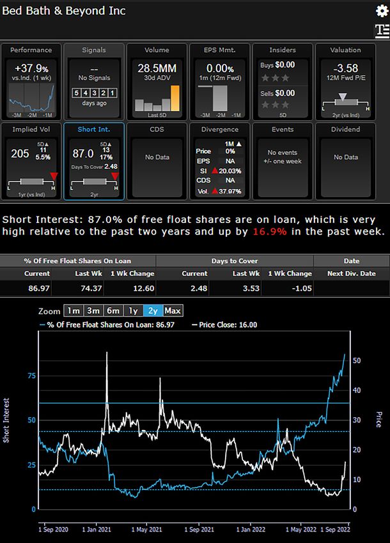Click the 1M white arrow in Divergence

239,144
